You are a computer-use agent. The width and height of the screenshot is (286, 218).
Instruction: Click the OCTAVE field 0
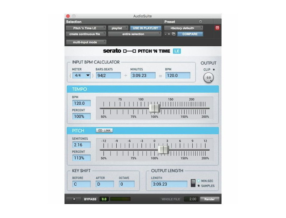[126, 184]
